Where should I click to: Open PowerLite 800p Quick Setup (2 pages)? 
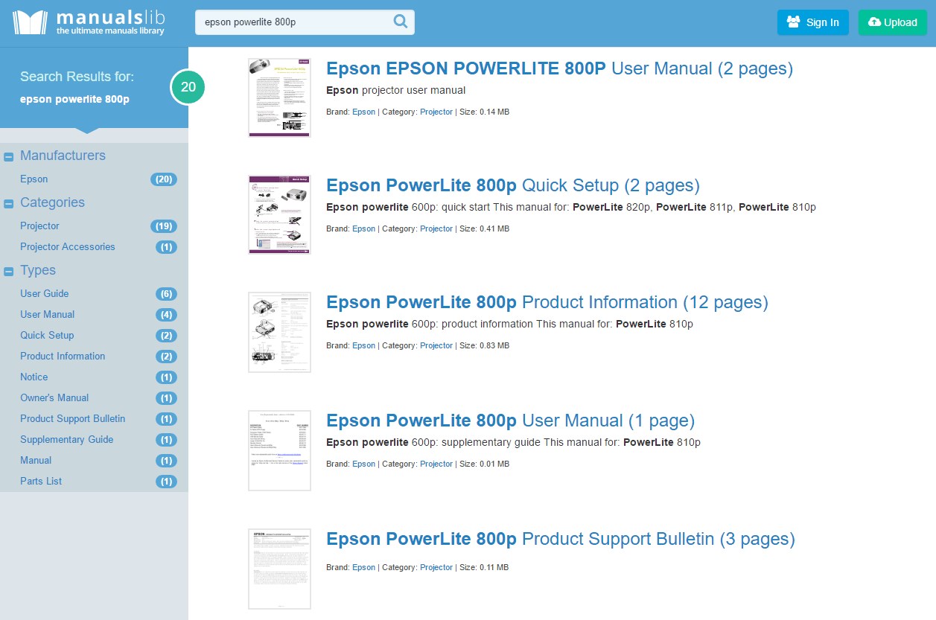click(x=513, y=186)
